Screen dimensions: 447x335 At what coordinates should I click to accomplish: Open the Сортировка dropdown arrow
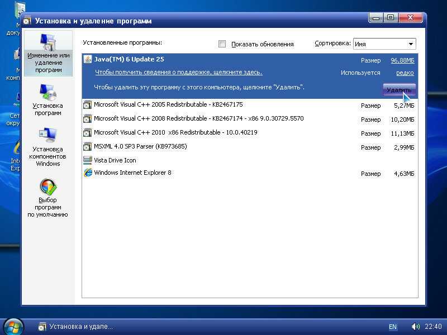coord(411,44)
